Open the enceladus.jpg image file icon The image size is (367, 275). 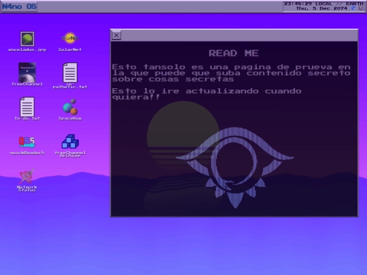[x=27, y=39]
